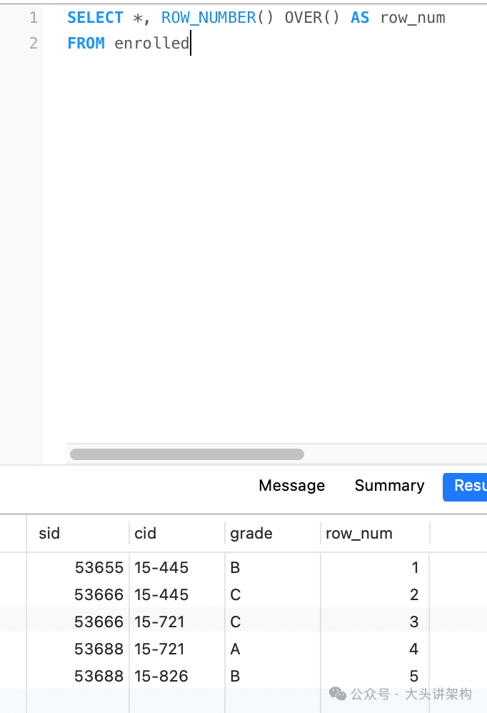Image resolution: width=487 pixels, height=713 pixels.
Task: Click the sid column header
Action: click(x=49, y=533)
